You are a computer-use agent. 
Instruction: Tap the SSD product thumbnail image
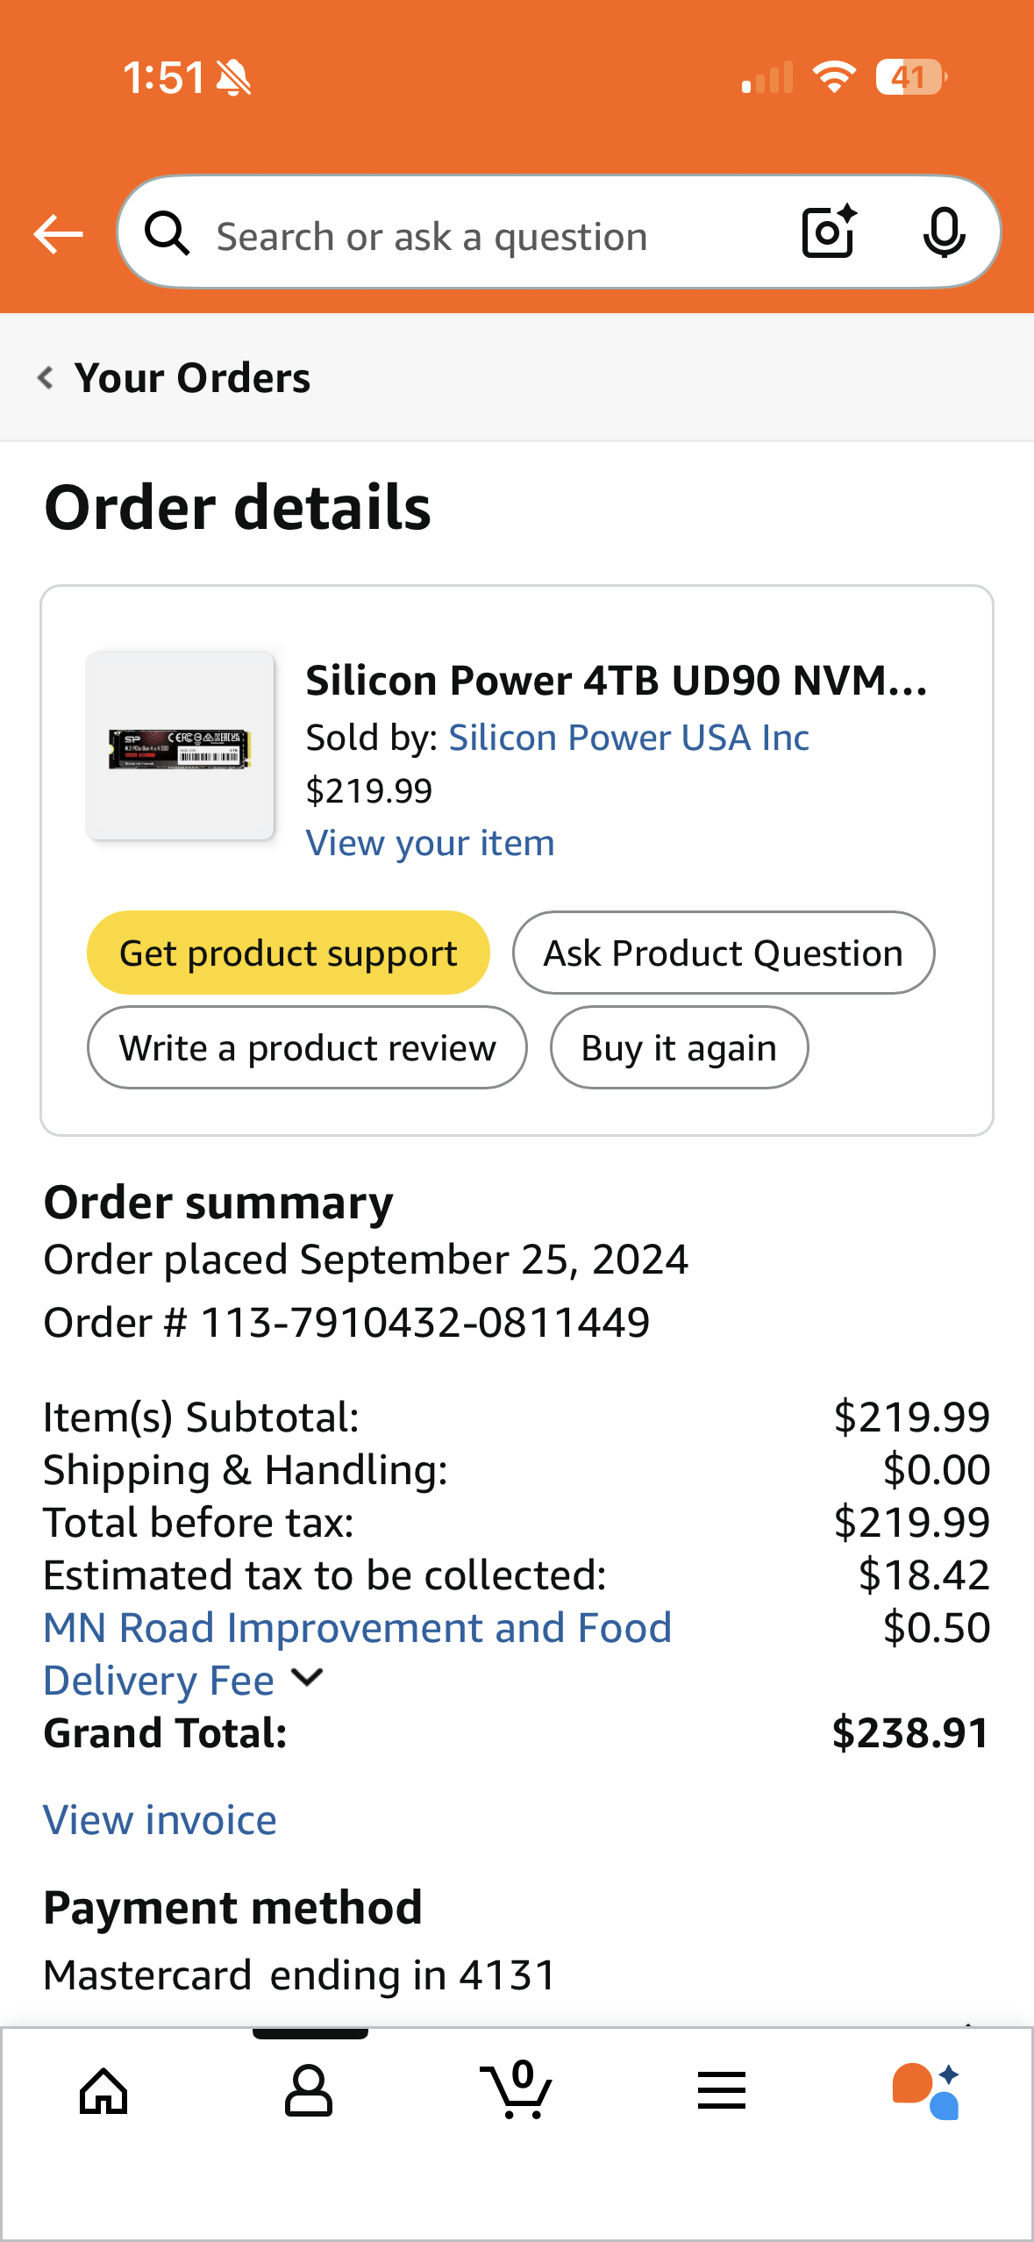180,746
